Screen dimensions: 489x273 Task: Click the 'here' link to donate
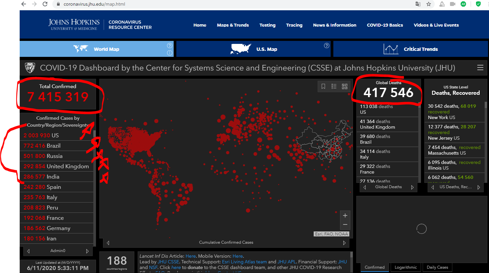pos(176,267)
